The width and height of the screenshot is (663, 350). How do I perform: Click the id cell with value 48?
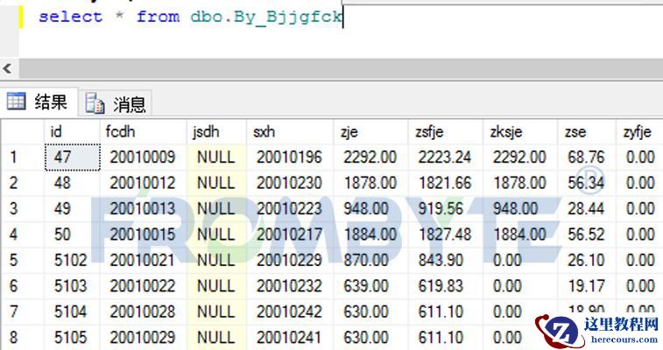point(73,183)
